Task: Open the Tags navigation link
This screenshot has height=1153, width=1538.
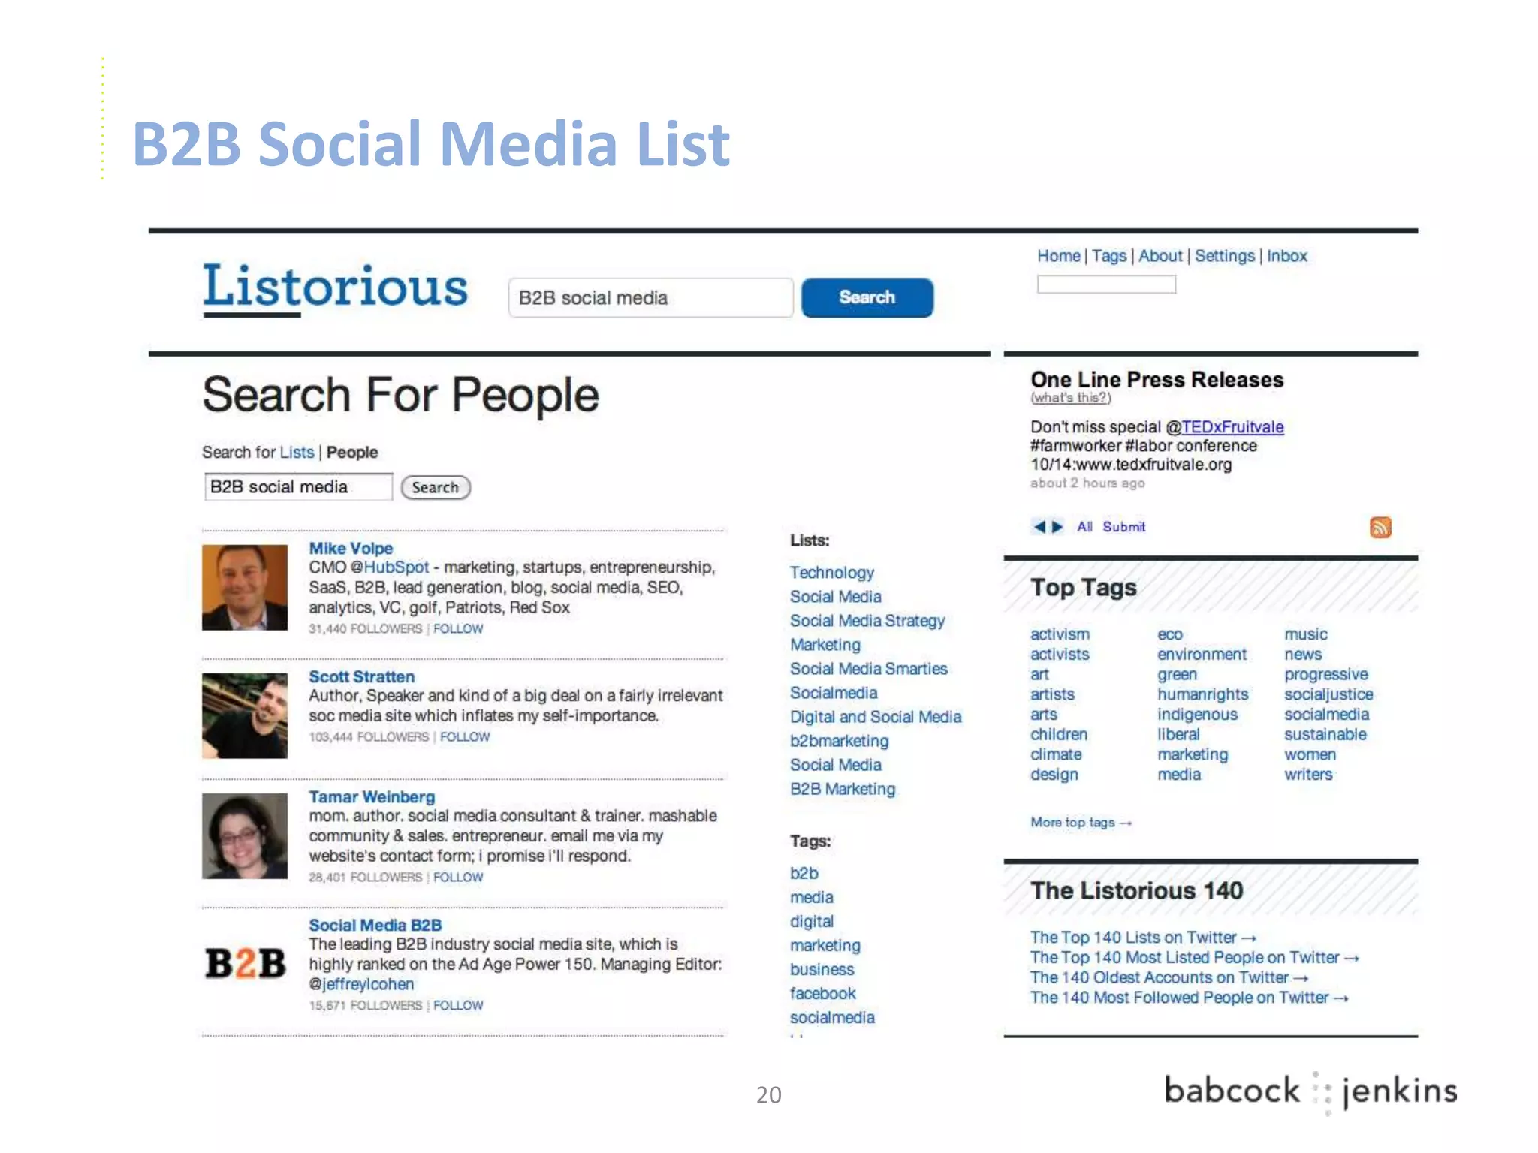Action: (x=1109, y=256)
